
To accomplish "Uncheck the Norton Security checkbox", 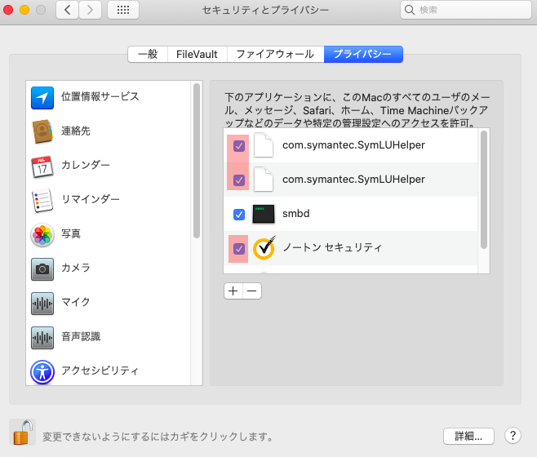I will pos(239,249).
